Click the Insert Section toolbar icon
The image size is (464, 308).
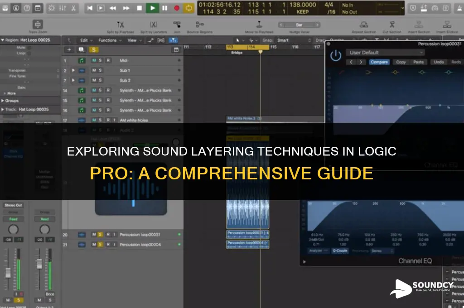coord(418,24)
